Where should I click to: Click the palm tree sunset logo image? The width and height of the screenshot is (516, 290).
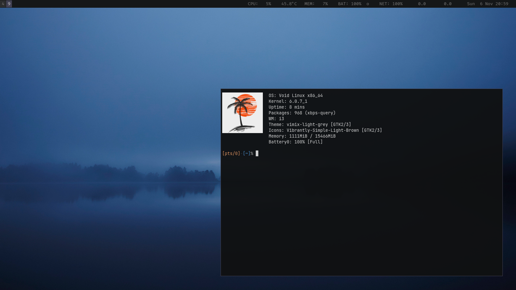pyautogui.click(x=243, y=113)
